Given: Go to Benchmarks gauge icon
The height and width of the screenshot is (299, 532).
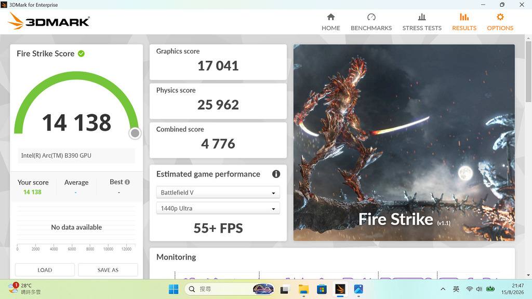Looking at the screenshot, I should click(371, 17).
